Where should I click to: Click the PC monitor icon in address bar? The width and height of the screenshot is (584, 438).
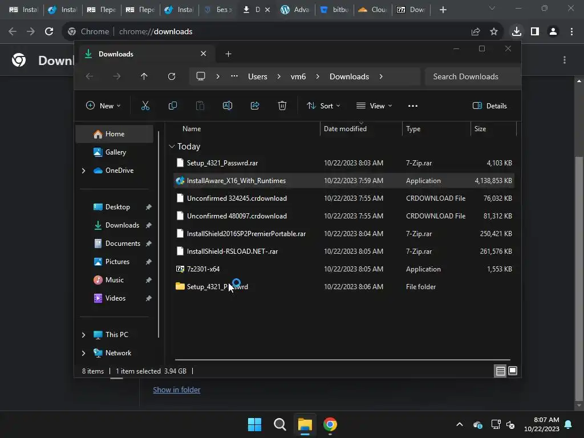(201, 76)
